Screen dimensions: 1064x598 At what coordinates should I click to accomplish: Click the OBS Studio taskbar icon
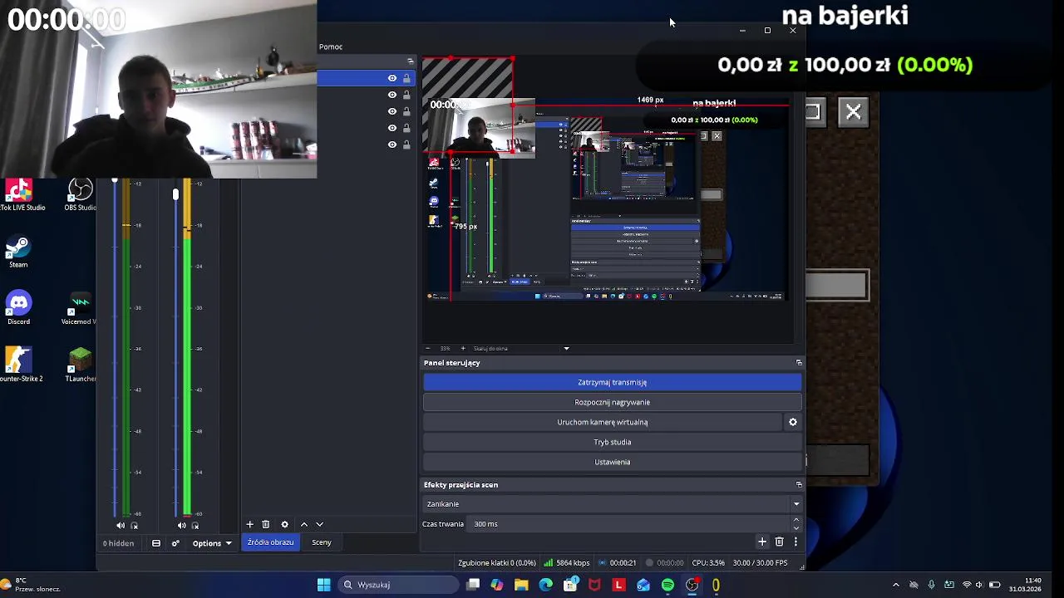coord(692,585)
